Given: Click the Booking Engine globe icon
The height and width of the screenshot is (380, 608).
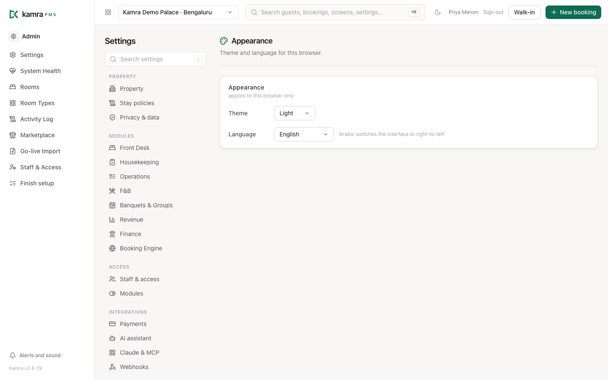Looking at the screenshot, I should (112, 248).
